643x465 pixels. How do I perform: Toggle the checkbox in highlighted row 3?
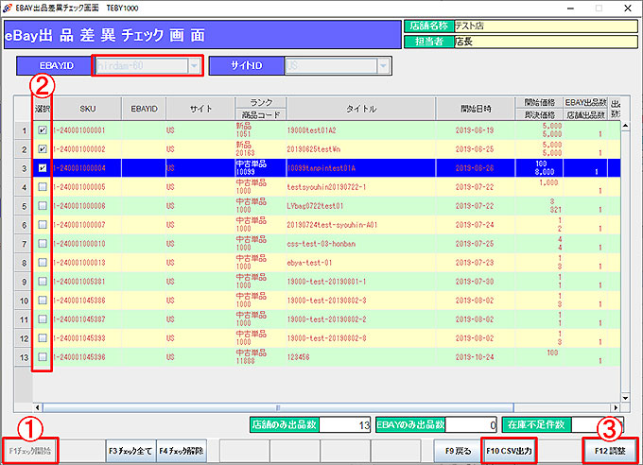(x=42, y=168)
